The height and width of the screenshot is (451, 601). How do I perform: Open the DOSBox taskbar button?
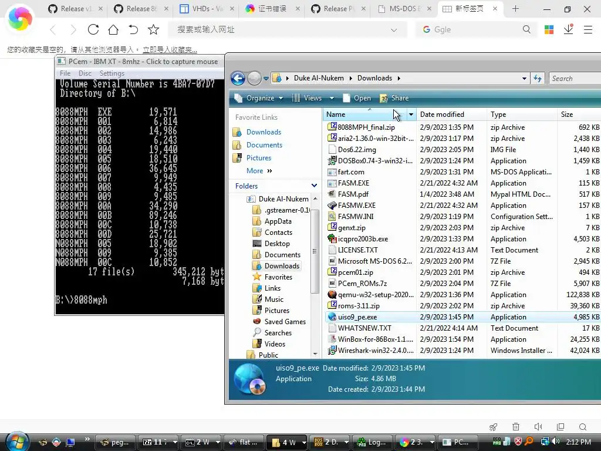(330, 442)
